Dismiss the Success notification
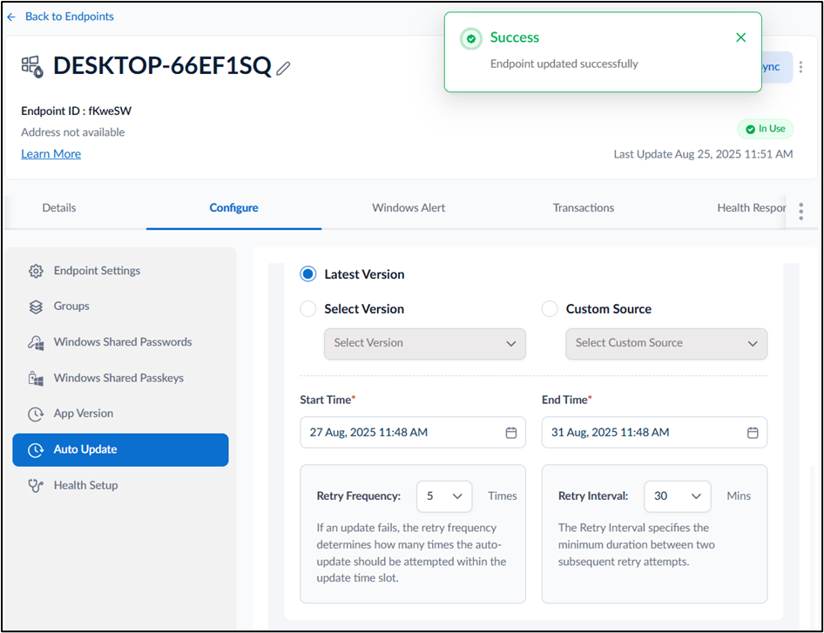This screenshot has height=633, width=824. pyautogui.click(x=740, y=37)
